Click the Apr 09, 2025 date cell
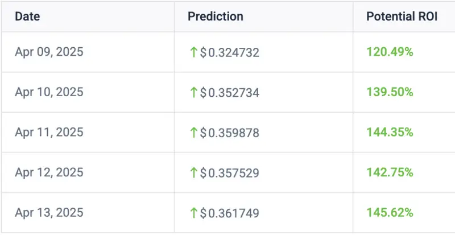The image size is (455, 235). pyautogui.click(x=49, y=52)
